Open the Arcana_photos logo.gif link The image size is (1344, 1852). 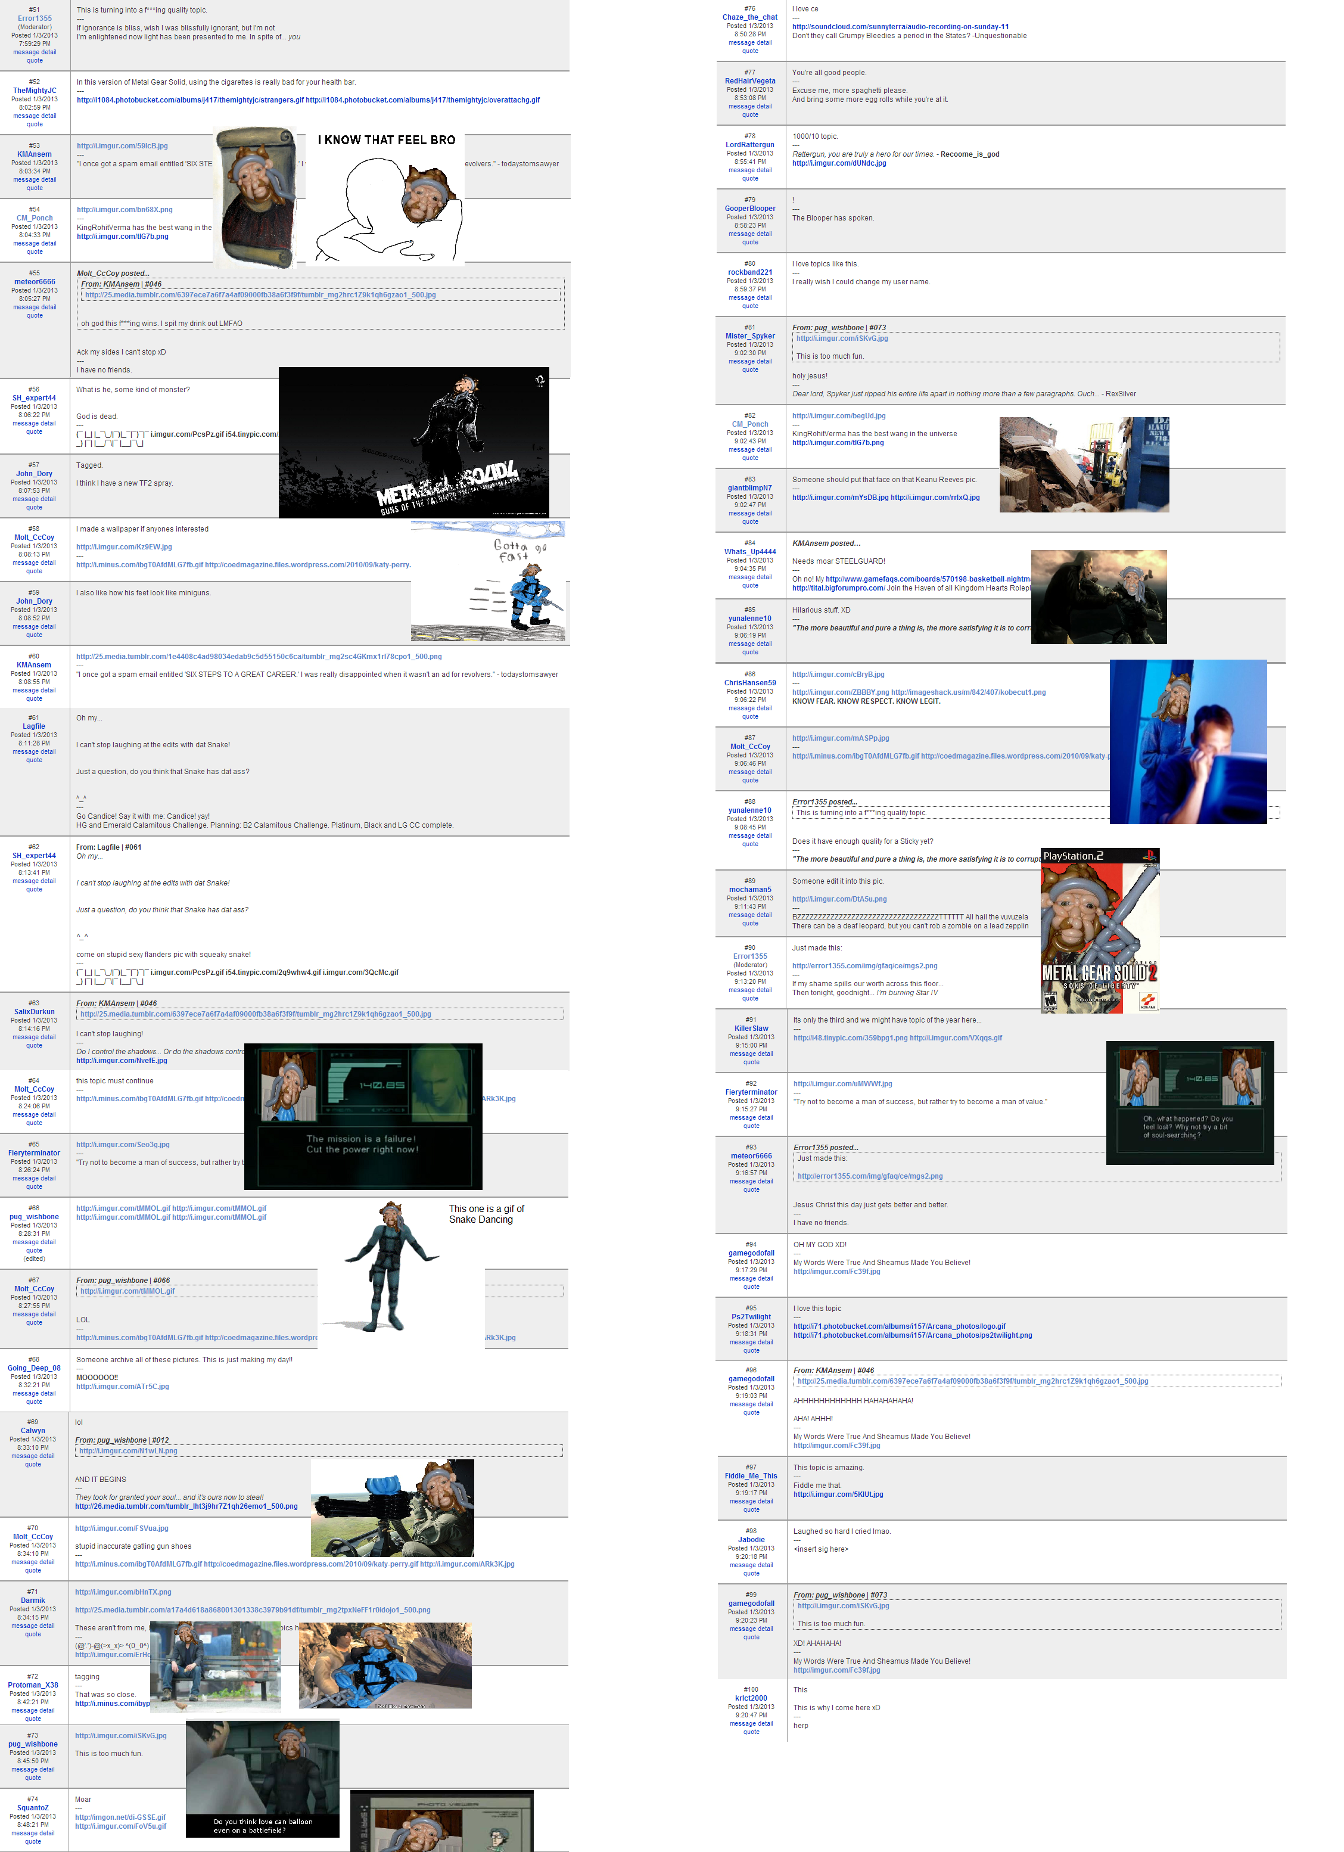(x=899, y=1326)
